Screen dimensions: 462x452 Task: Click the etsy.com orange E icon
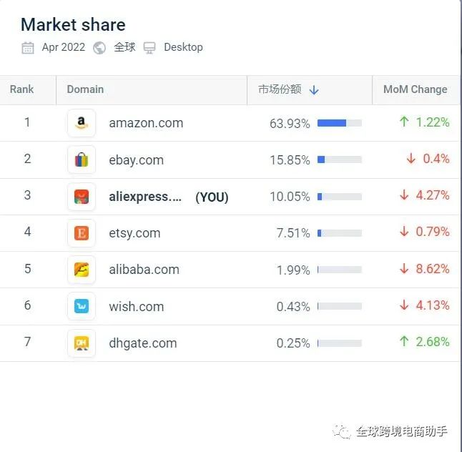(x=82, y=233)
